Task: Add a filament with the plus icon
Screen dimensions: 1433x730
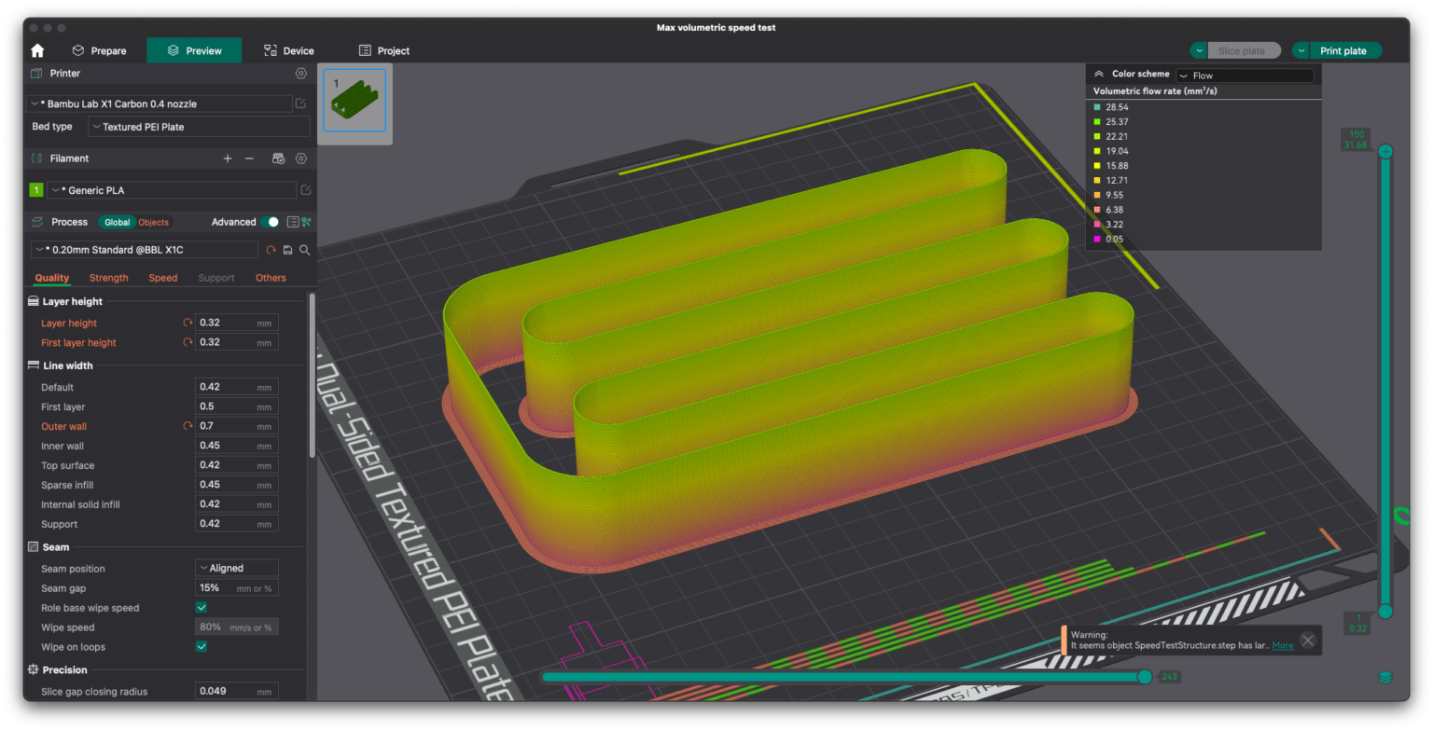Action: (228, 158)
